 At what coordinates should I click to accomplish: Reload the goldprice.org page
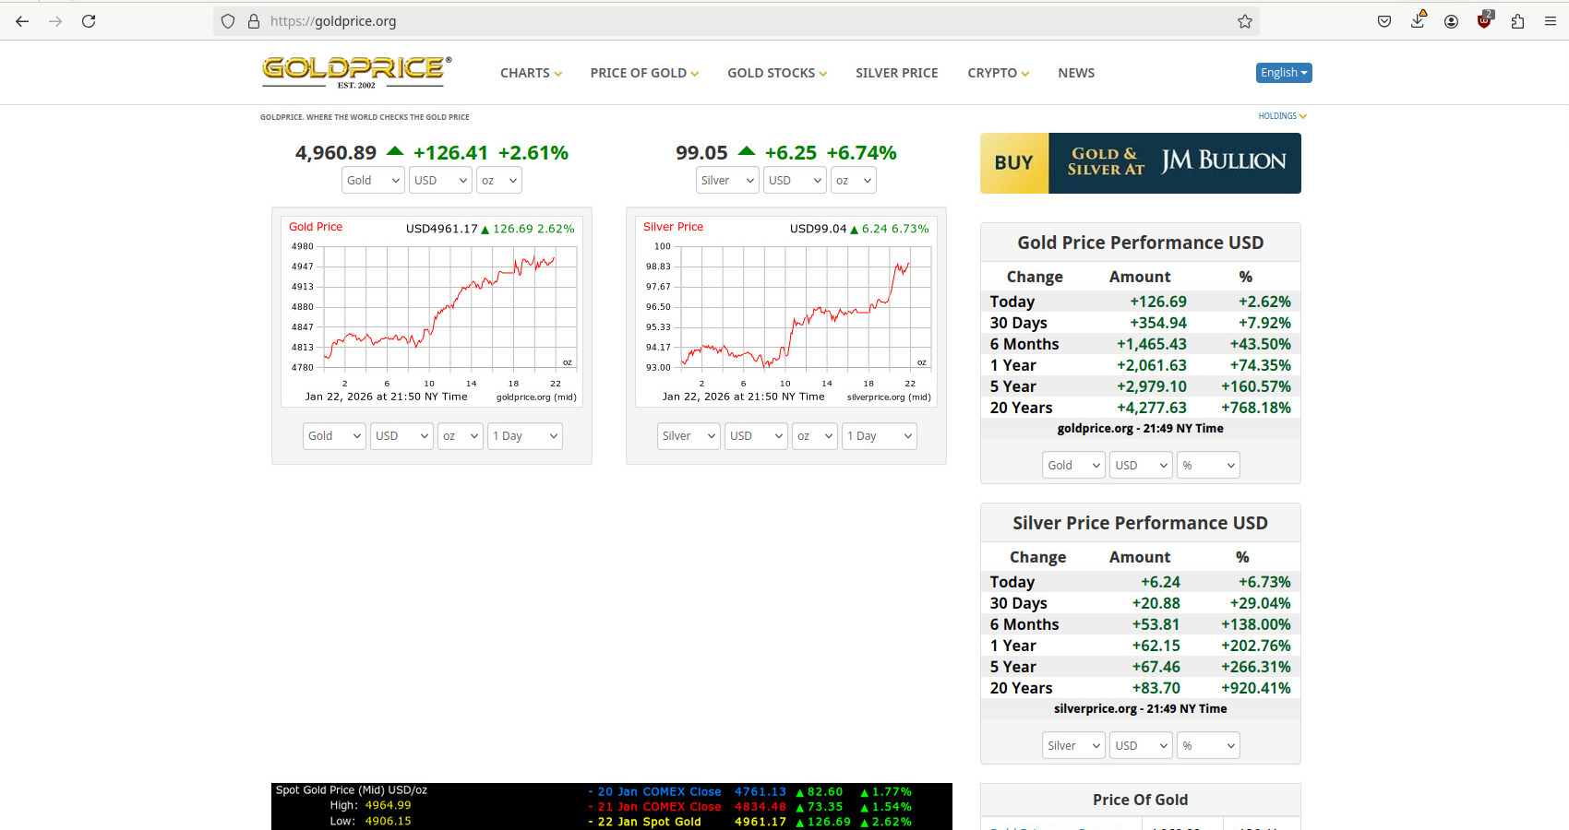[x=89, y=21]
